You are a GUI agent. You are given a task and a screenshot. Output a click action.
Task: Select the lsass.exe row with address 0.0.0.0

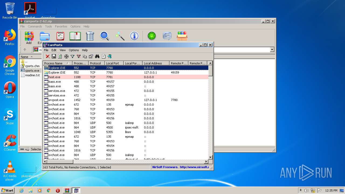126,82
